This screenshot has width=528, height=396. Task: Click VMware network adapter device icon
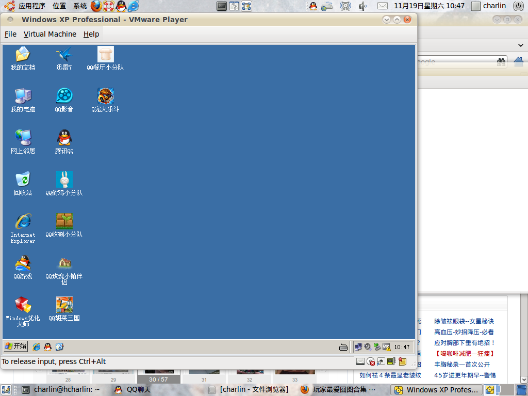pos(381,361)
